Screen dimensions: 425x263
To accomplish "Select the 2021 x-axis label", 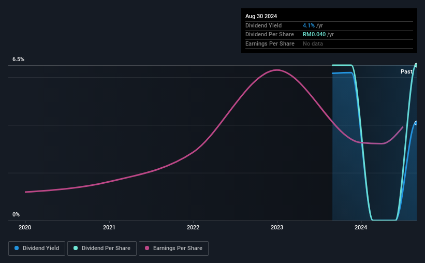I will tap(109, 227).
